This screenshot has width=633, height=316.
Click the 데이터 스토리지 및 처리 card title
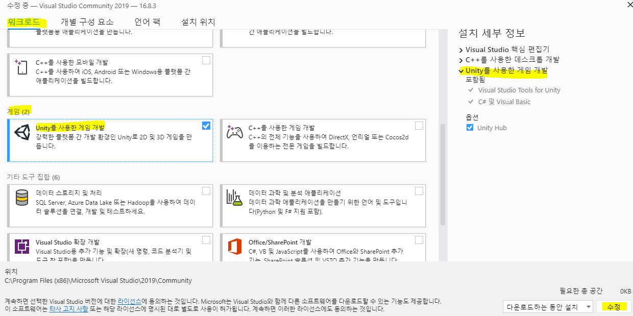pos(69,193)
